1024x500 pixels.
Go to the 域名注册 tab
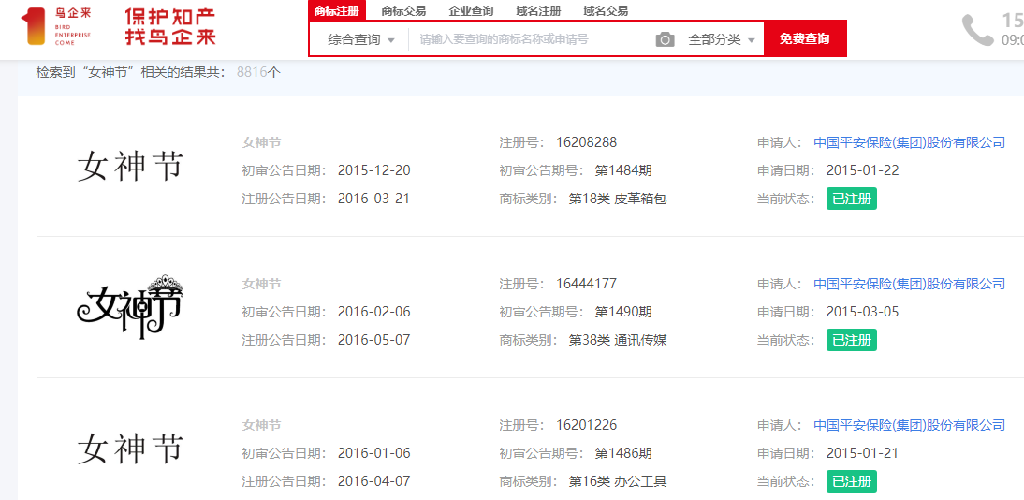tap(538, 10)
